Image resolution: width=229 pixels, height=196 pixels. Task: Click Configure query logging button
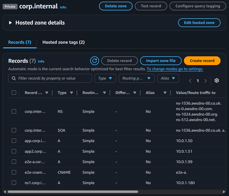198,6
